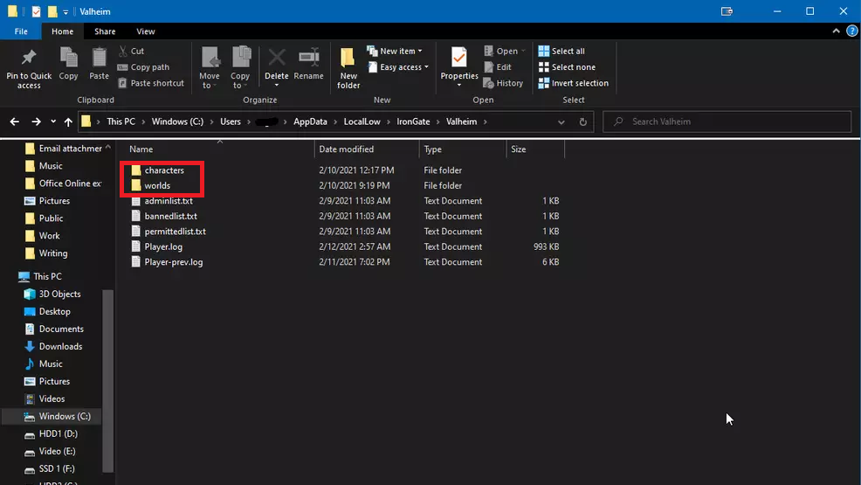Open the Easy access dropdown
The image size is (861, 485).
click(398, 67)
